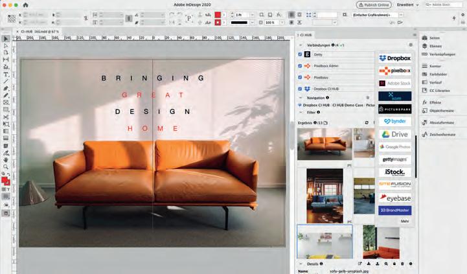The width and height of the screenshot is (467, 274).
Task: Click the magnifier icon in Details bar
Action: [x=386, y=264]
